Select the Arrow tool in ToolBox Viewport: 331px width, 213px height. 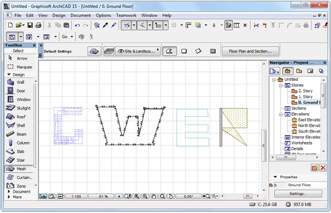(x=18, y=58)
